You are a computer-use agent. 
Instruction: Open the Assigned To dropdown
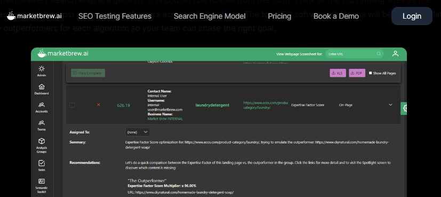137,132
